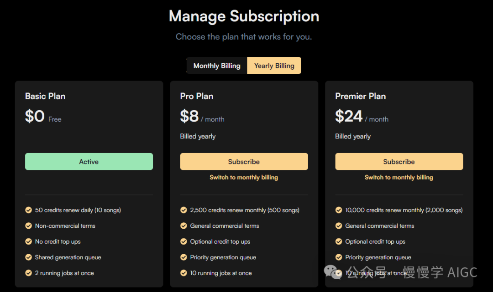Click checkmark icon beside 10,000 credits renew monthly
Screen dimensions: 493x292
(339, 210)
